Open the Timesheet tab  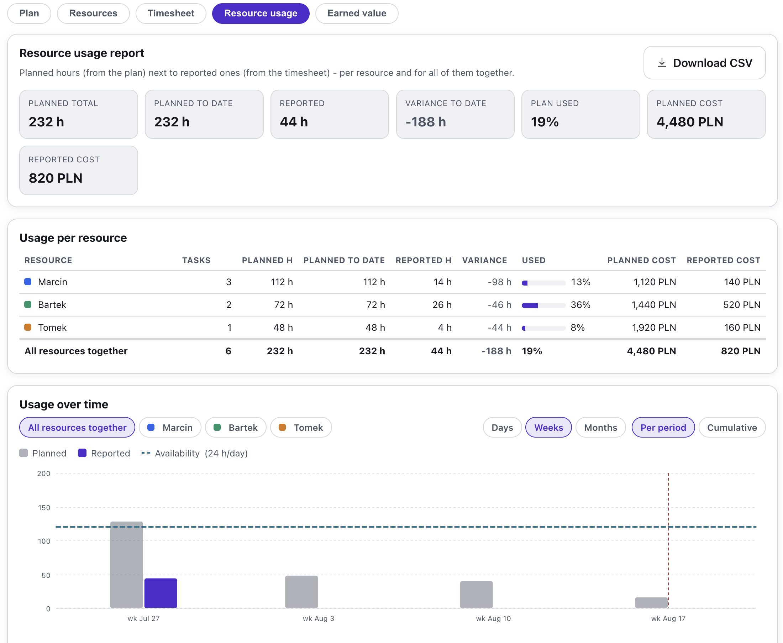click(x=171, y=13)
